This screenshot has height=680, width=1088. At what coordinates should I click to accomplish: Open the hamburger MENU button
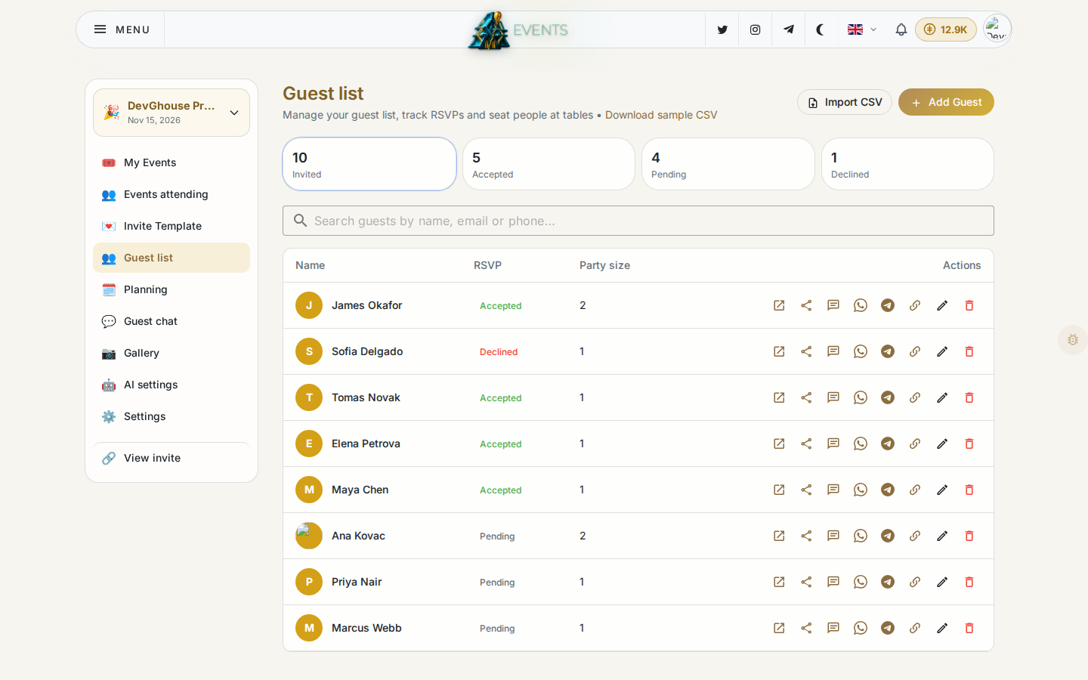click(122, 29)
